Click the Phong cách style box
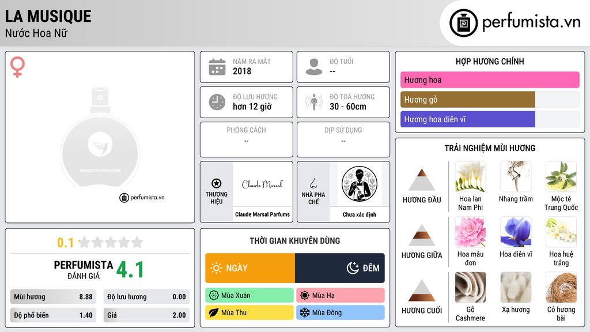Viewport: 590px width, 332px height. pyautogui.click(x=247, y=139)
